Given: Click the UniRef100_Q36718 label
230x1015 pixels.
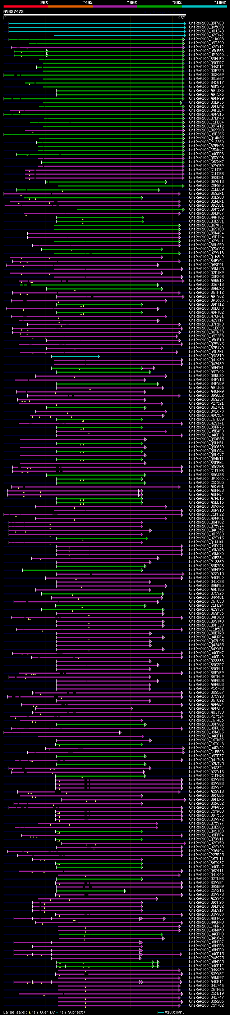Looking at the screenshot, I should click(206, 284).
